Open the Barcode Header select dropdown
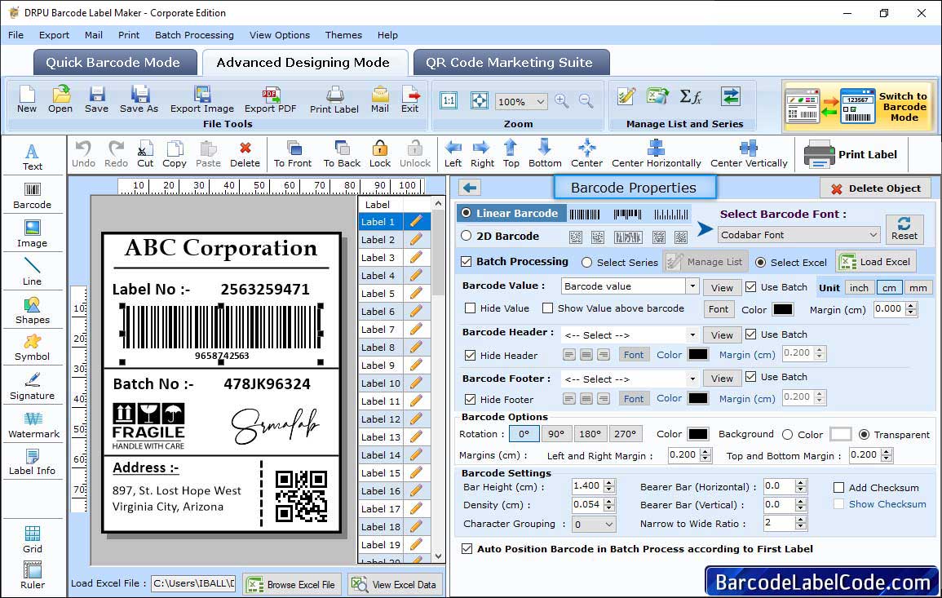The height and width of the screenshot is (598, 942). [692, 334]
